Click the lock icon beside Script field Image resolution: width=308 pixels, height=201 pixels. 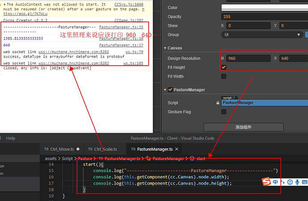[x=218, y=103]
